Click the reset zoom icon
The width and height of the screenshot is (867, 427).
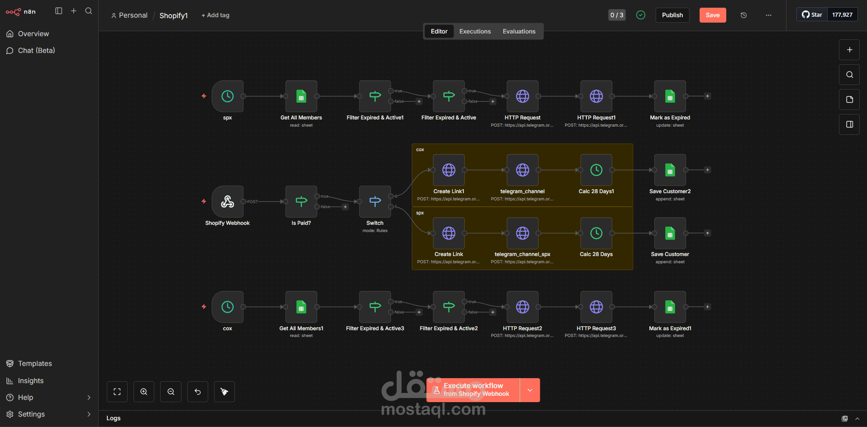(x=198, y=392)
